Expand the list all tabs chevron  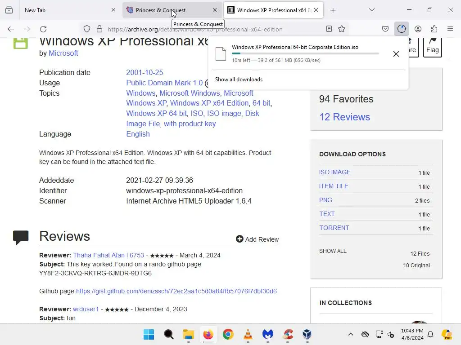(372, 10)
